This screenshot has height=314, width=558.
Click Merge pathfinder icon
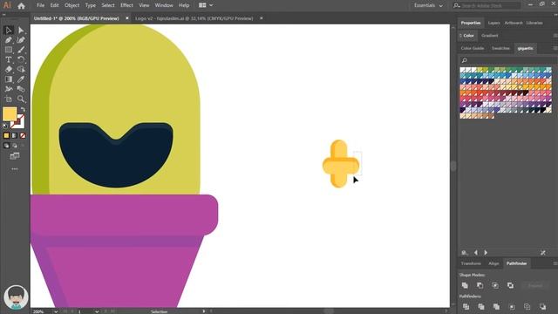coord(496,306)
